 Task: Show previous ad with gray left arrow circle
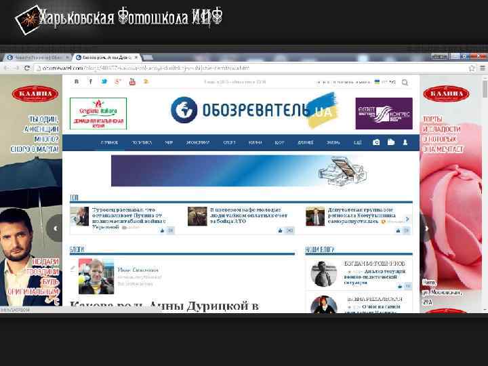55,228
